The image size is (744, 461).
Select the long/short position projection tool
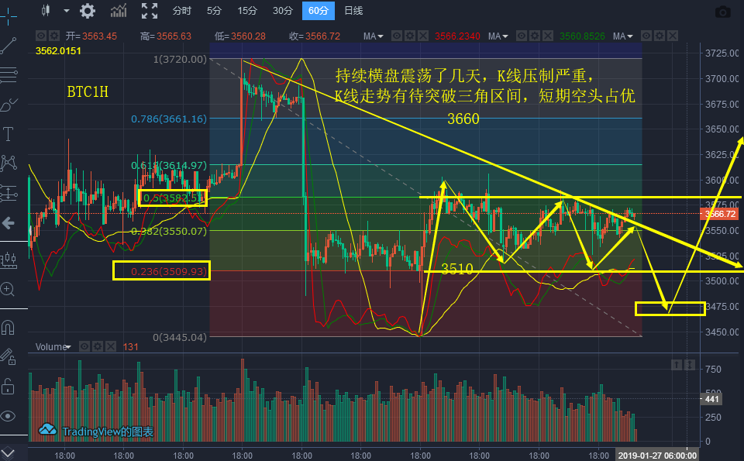pyautogui.click(x=9, y=193)
